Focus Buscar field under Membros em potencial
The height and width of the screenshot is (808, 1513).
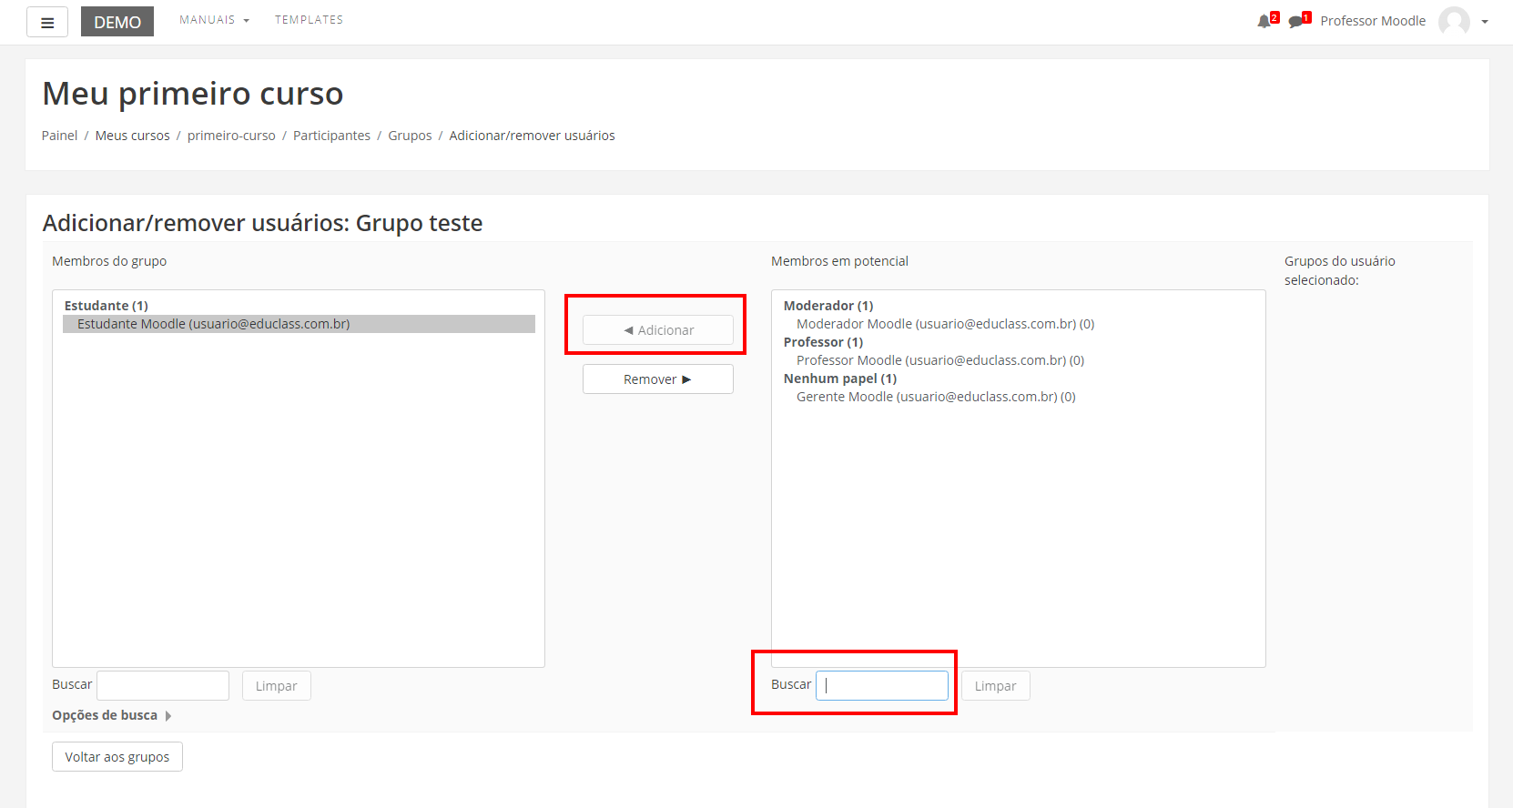[x=882, y=685]
